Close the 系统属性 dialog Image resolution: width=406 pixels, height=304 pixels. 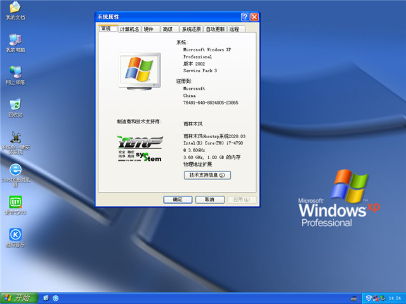(254, 17)
